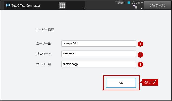The width and height of the screenshot is (172, 101).
Task: Expand dropdown arrow beside keypad icon
Action: 84,9
